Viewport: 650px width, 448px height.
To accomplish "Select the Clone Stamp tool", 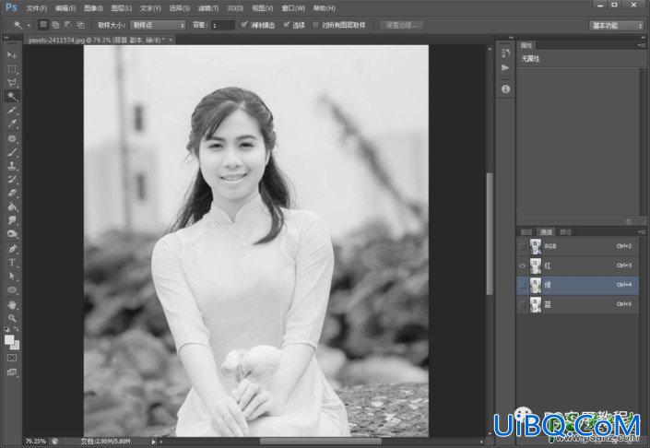I will click(x=12, y=166).
